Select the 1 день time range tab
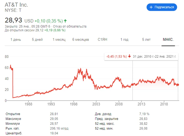This screenshot has height=136, width=184. tap(16, 40)
